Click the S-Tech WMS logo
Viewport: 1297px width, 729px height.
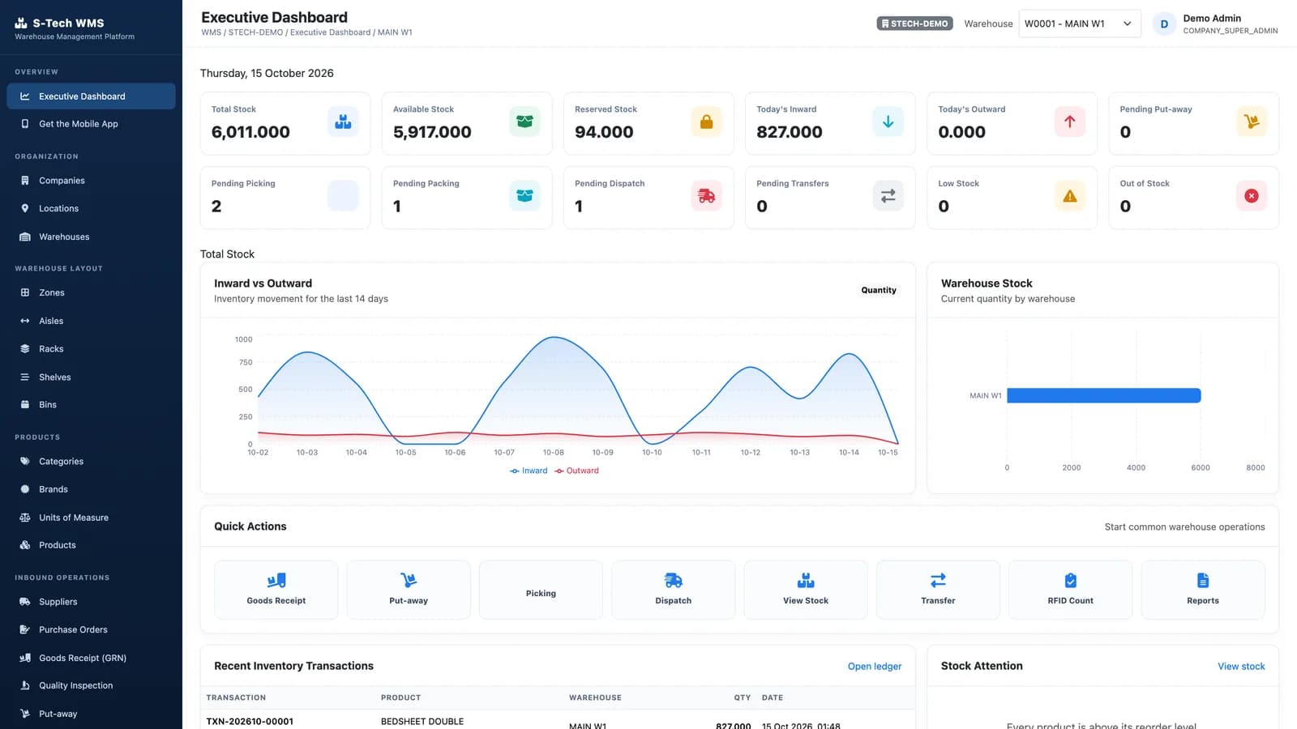(x=21, y=23)
